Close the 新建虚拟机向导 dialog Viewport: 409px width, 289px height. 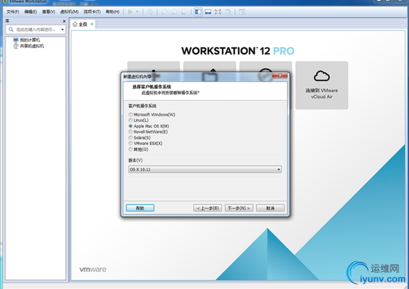(280, 75)
